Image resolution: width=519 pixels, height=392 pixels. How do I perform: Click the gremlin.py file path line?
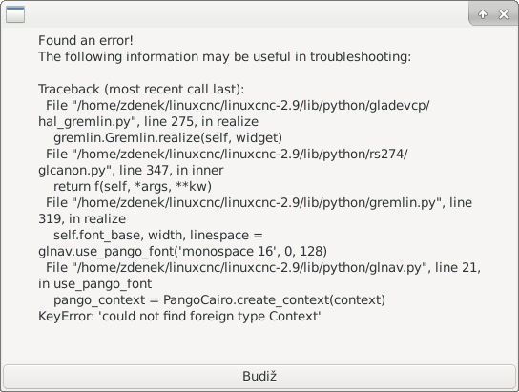click(259, 202)
